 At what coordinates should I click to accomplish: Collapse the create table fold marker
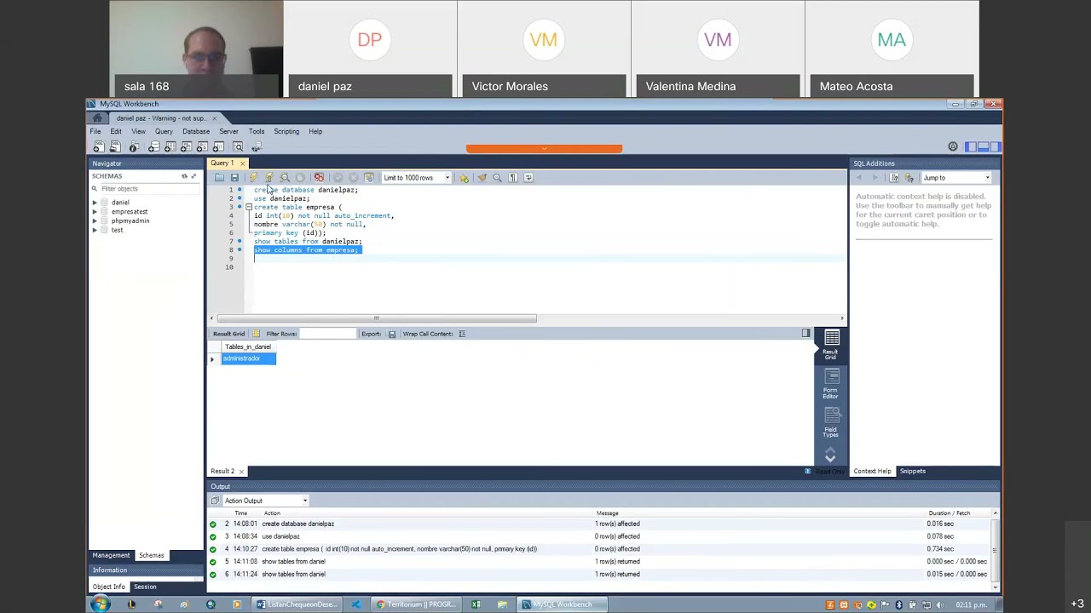(248, 207)
